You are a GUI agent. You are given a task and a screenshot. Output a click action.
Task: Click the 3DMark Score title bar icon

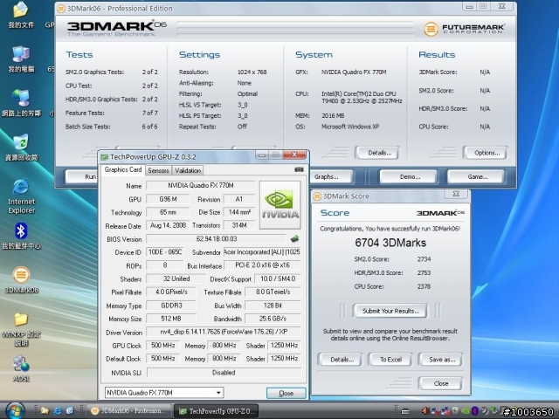coord(317,196)
